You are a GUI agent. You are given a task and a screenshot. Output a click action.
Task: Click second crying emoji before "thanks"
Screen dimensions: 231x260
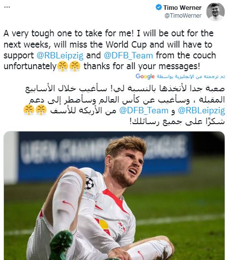coord(75,66)
